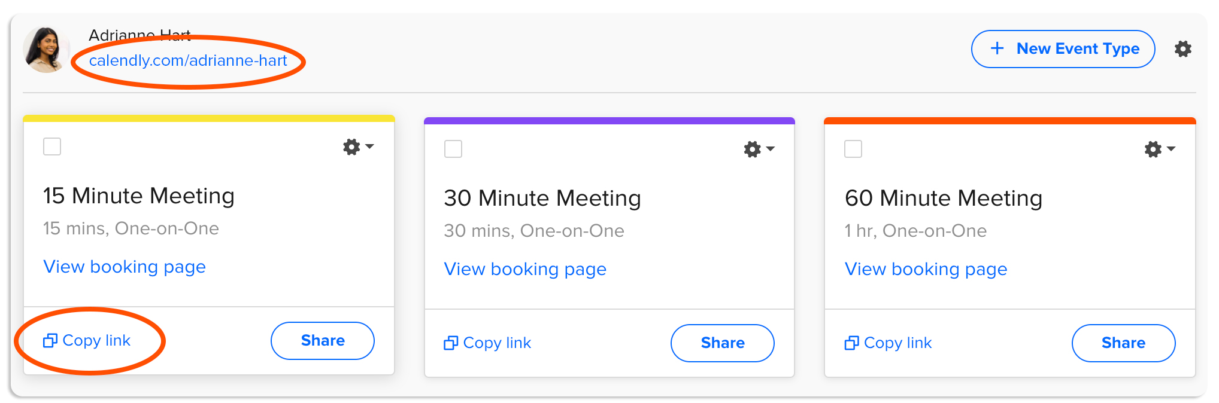
Task: Click the 60 Minute Meeting title
Action: click(943, 198)
